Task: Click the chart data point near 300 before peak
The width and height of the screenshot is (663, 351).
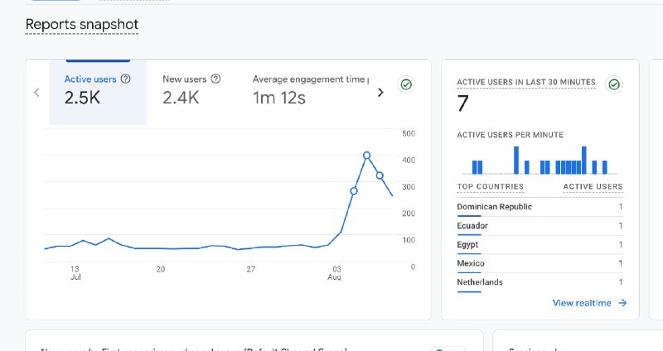Action: pos(354,191)
